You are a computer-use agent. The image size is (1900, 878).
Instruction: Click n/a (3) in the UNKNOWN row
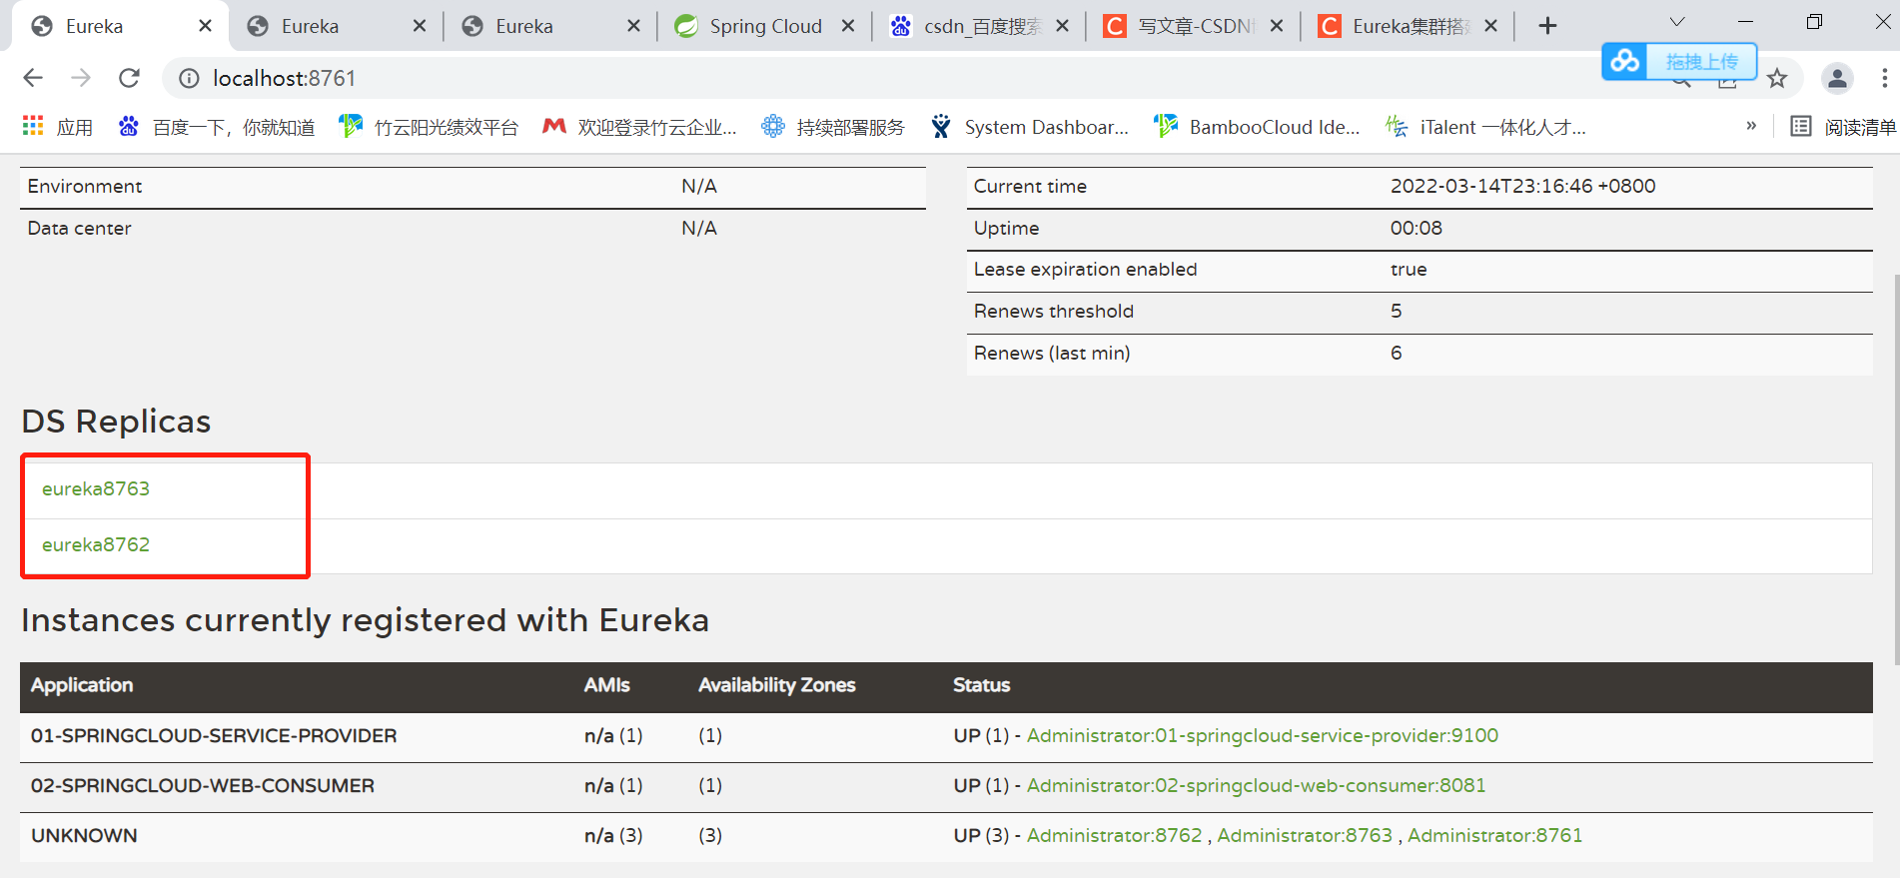click(x=613, y=836)
